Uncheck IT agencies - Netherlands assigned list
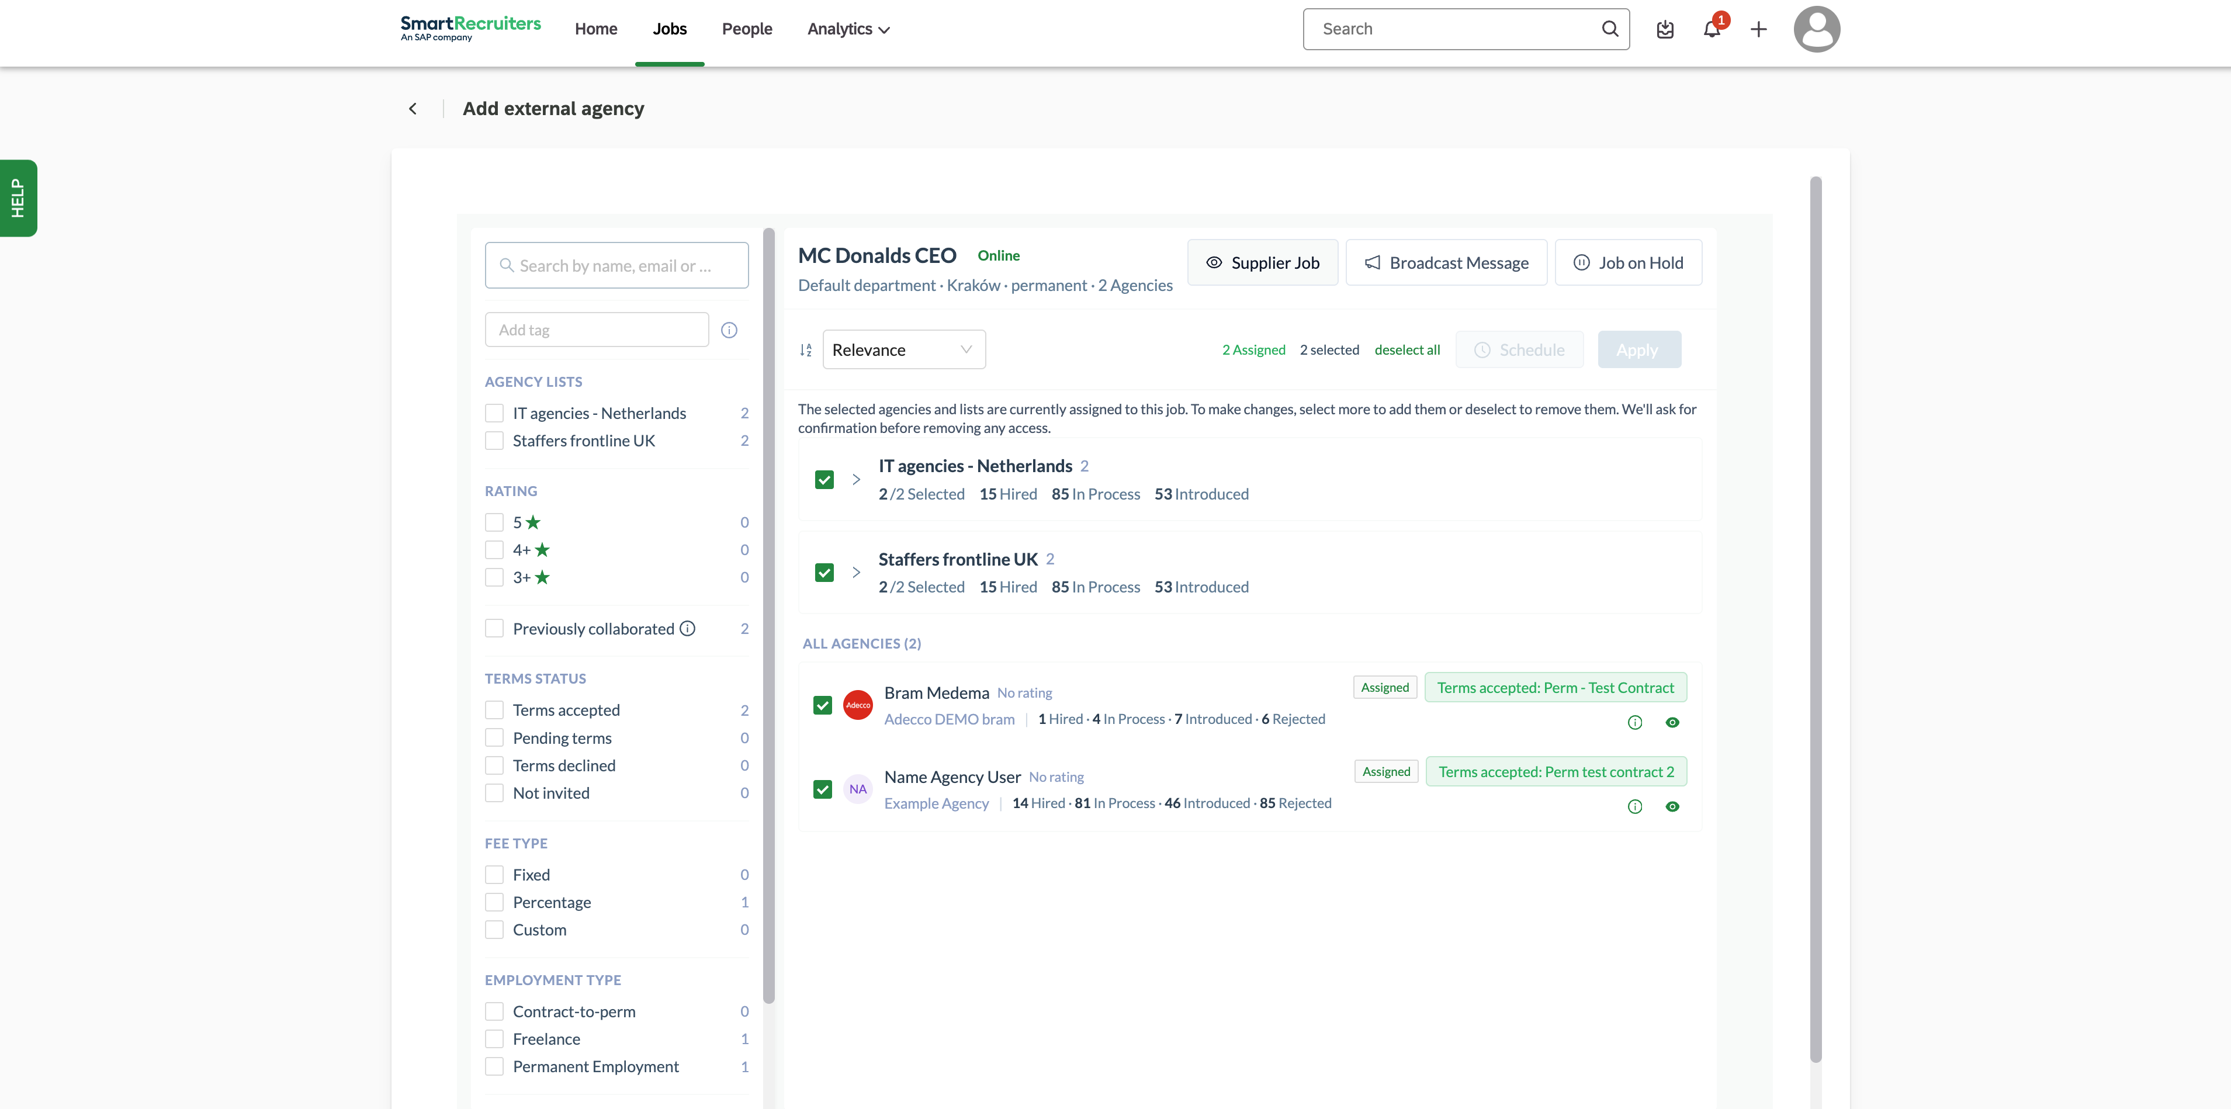This screenshot has width=2231, height=1109. pyautogui.click(x=824, y=480)
